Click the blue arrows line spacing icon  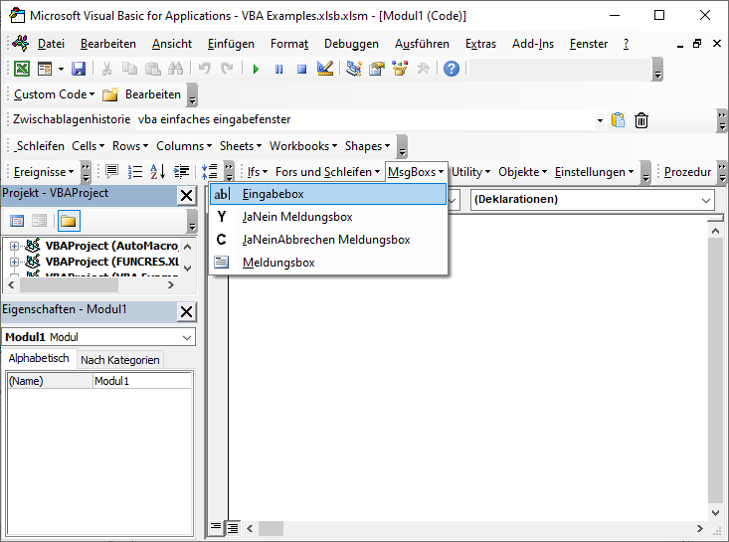[210, 171]
